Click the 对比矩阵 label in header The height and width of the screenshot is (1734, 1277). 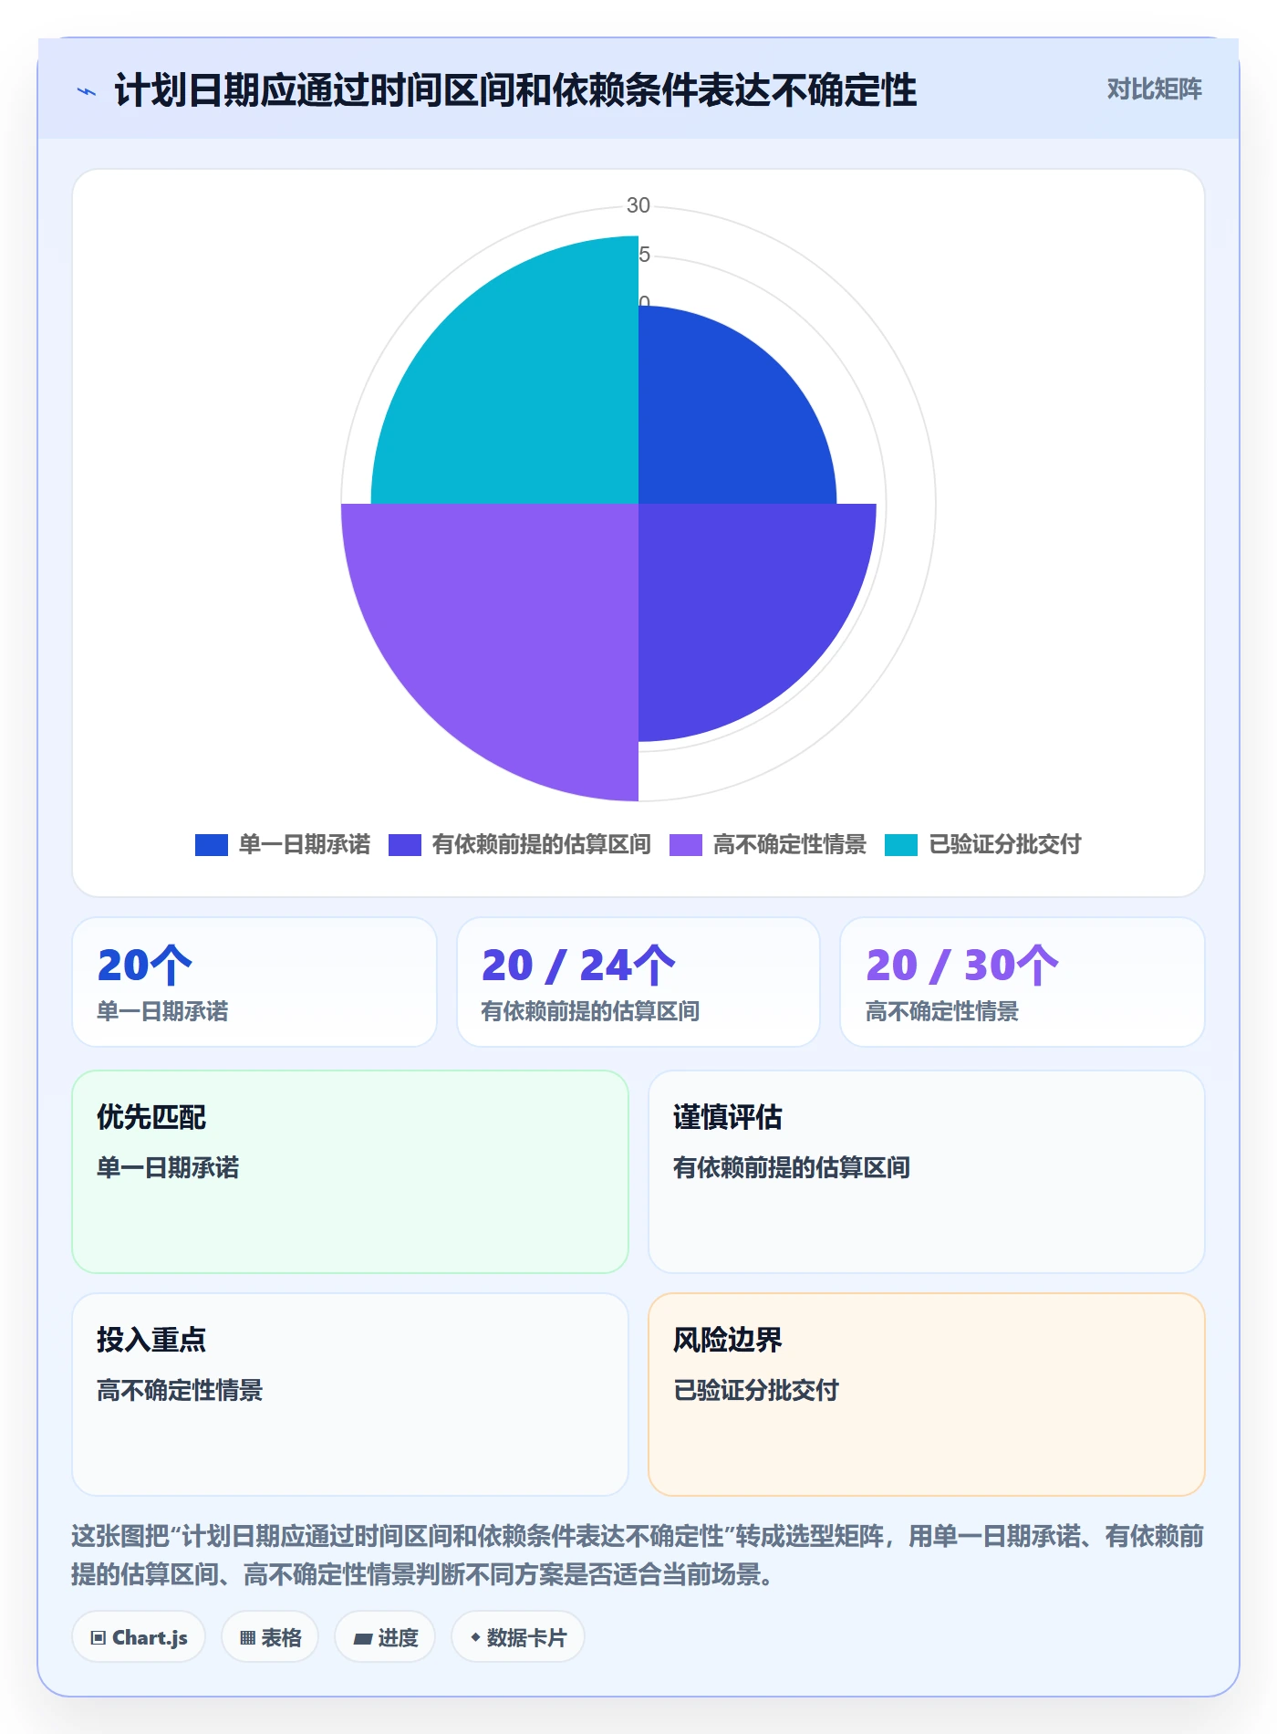tap(1154, 89)
